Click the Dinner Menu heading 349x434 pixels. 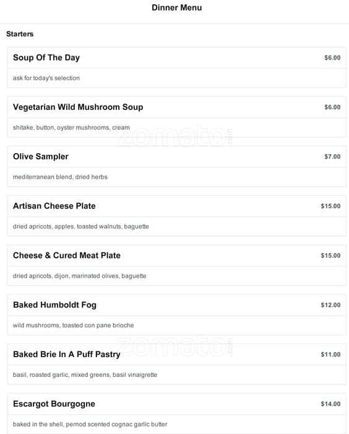[x=176, y=7]
